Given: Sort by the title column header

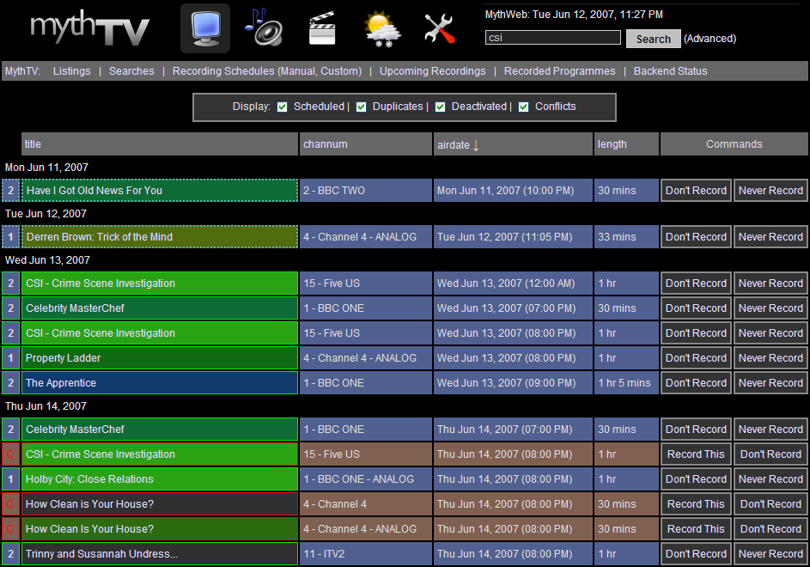Looking at the screenshot, I should 160,144.
